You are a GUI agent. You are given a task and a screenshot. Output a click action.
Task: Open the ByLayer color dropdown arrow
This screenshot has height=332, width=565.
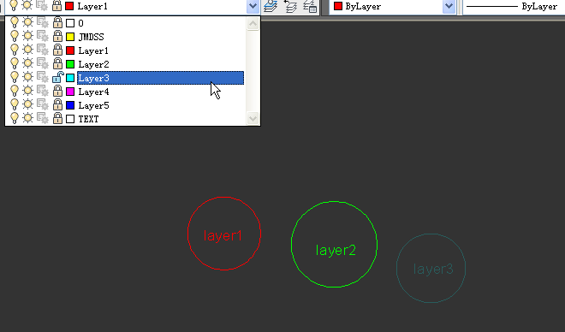click(x=449, y=6)
